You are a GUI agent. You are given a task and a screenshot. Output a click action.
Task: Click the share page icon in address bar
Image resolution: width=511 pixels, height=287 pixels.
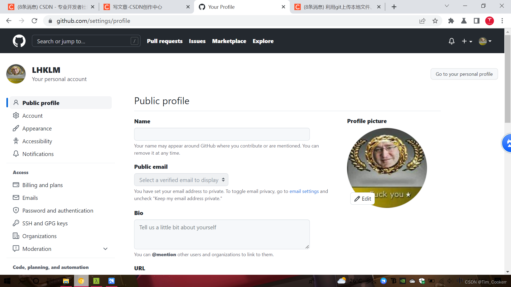click(422, 21)
